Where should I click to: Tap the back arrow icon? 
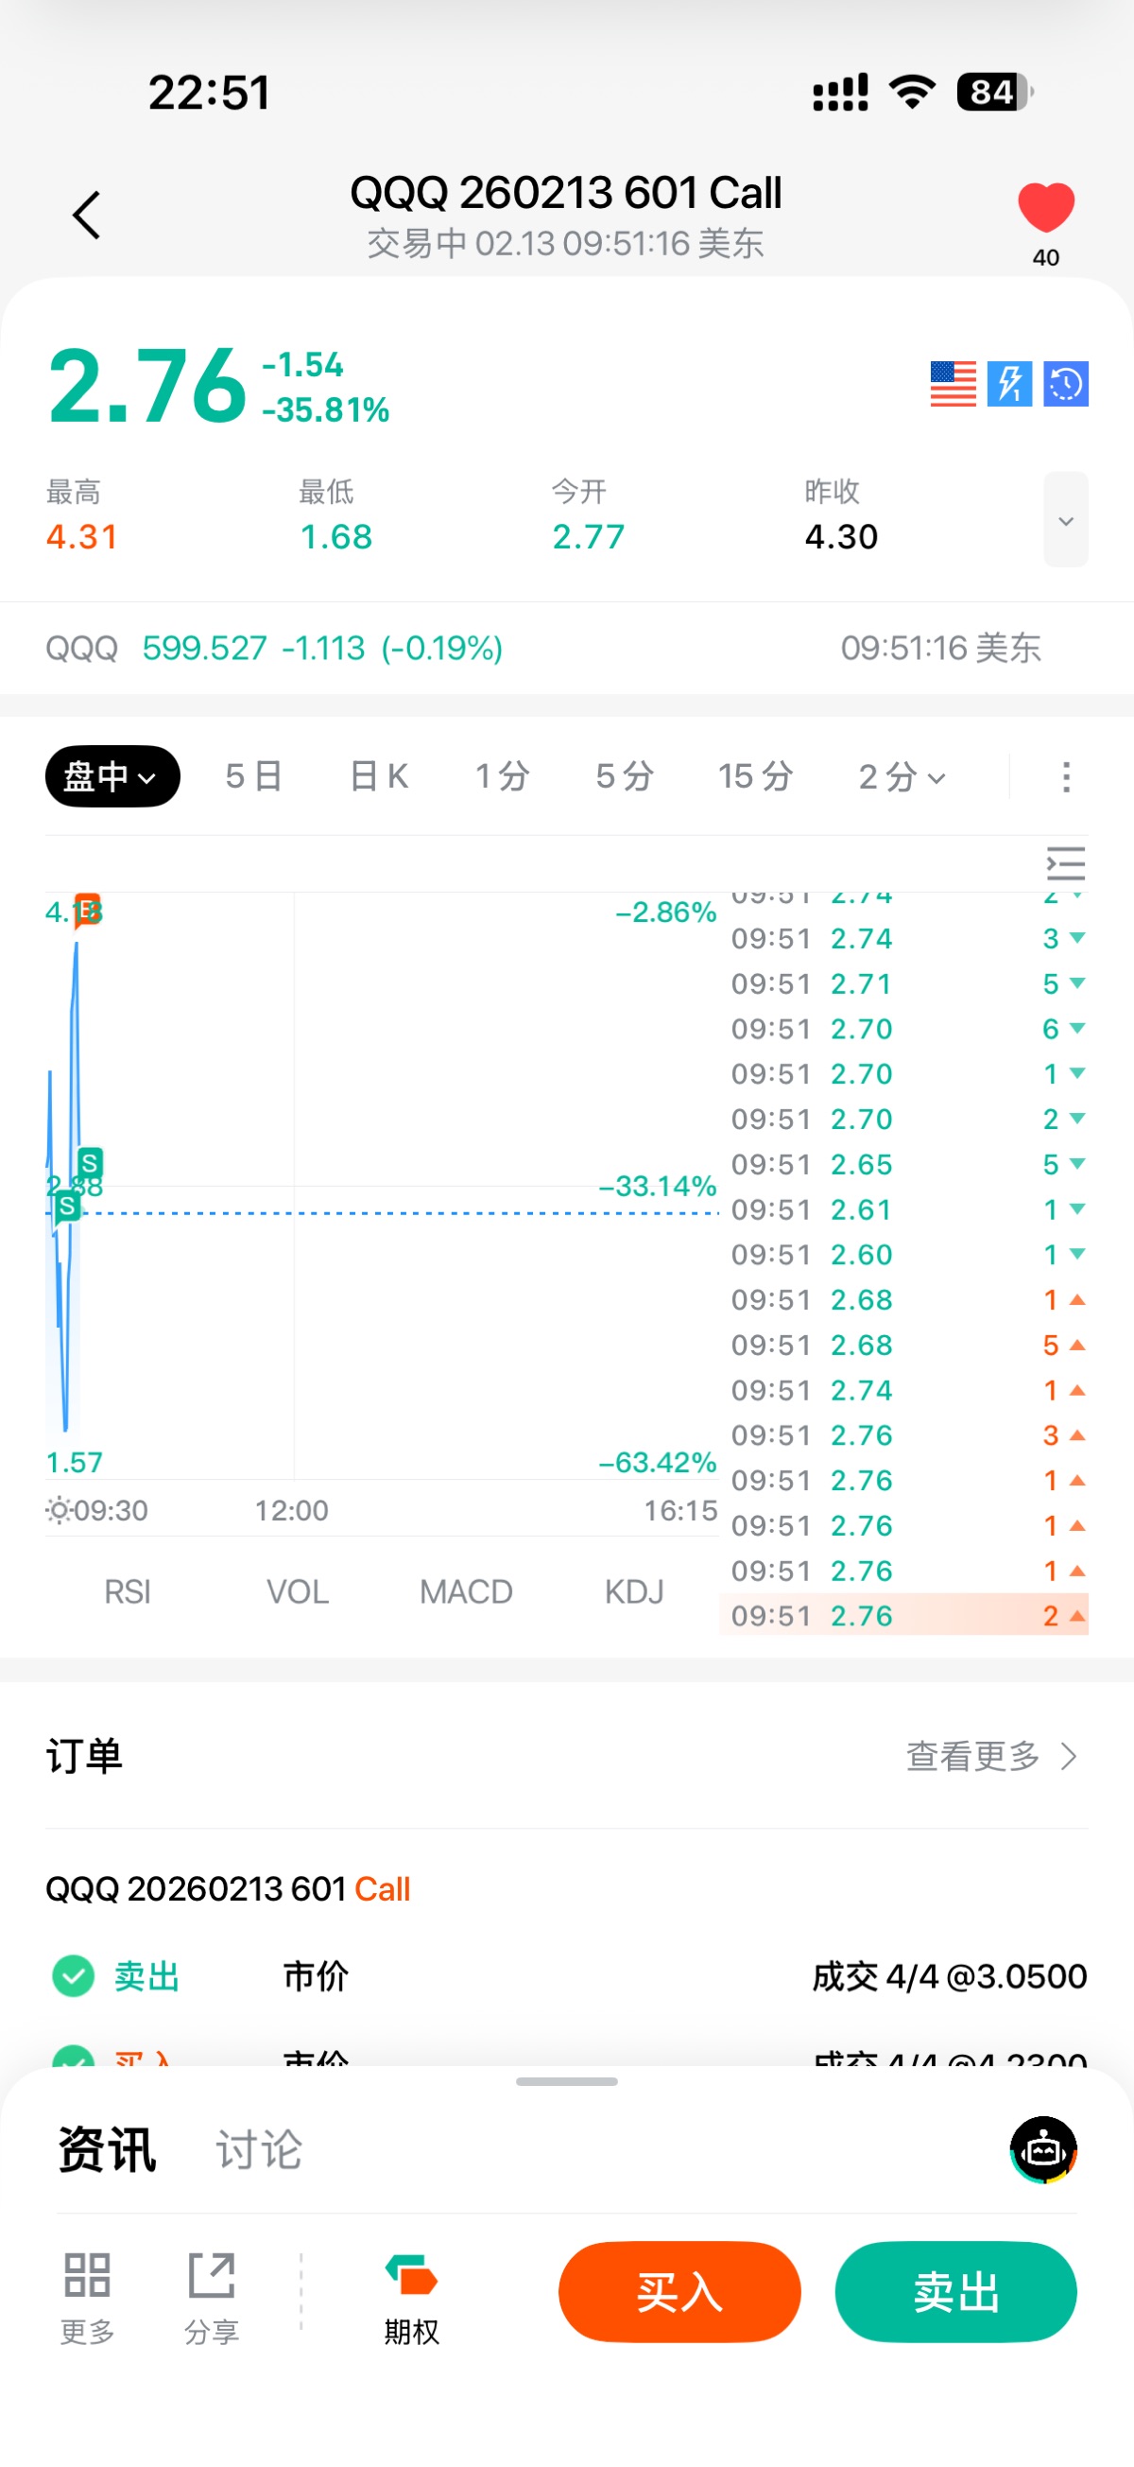[87, 215]
